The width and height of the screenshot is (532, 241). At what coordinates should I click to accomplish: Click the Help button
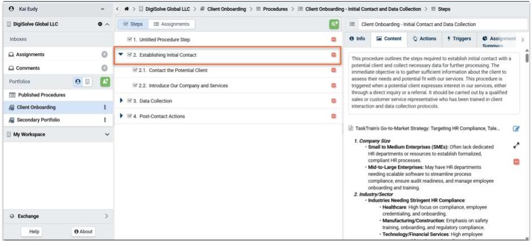[x=34, y=231]
